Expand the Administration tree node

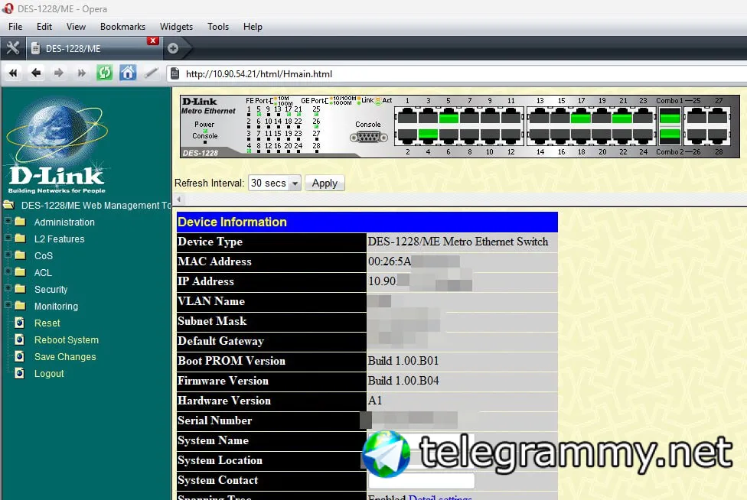tap(8, 221)
